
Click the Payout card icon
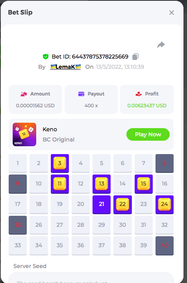(x=81, y=94)
